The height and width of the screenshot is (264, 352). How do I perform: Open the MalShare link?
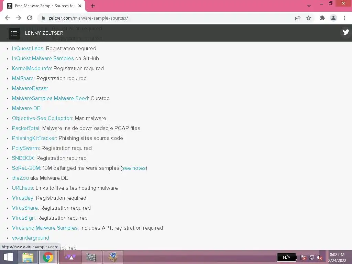pos(23,78)
